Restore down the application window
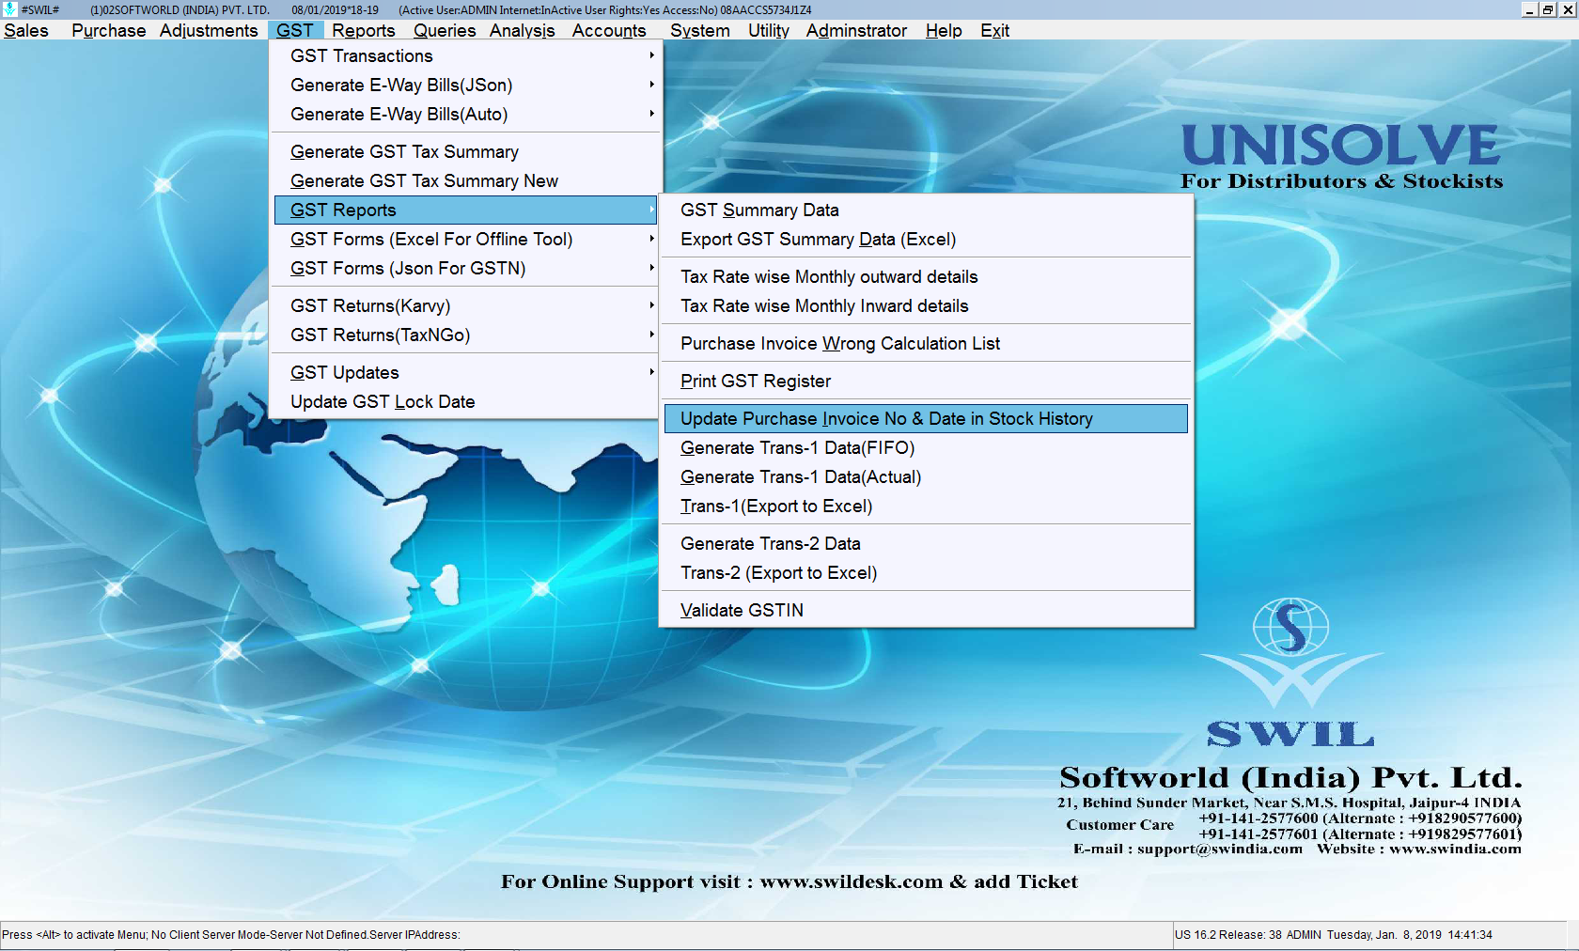1579x951 pixels. 1548,9
